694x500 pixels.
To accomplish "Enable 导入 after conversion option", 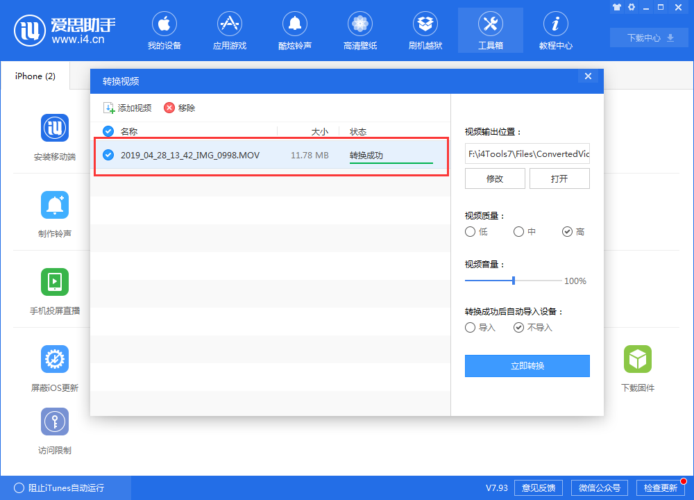I will (470, 327).
